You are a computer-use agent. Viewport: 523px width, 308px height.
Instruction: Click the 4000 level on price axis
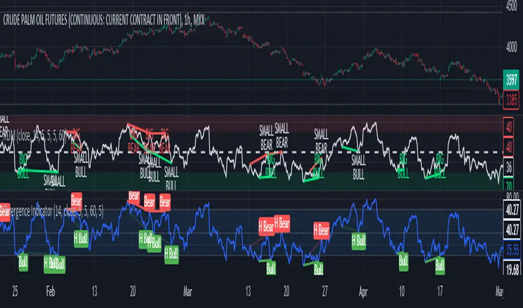point(511,47)
